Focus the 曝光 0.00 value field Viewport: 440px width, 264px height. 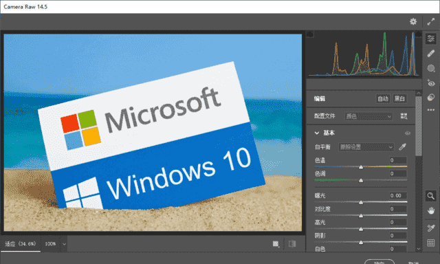click(398, 195)
